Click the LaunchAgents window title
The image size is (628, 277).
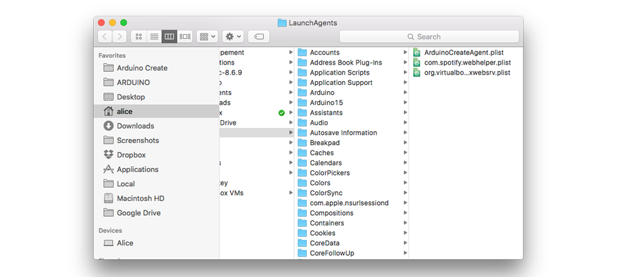(313, 23)
